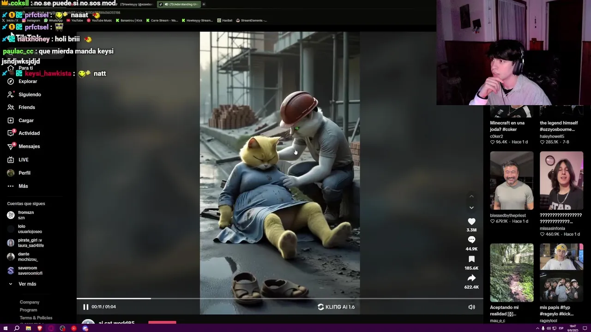Image resolution: width=591 pixels, height=332 pixels.
Task: Switch to Hawkeyyy browser tab
Action: 136,4
